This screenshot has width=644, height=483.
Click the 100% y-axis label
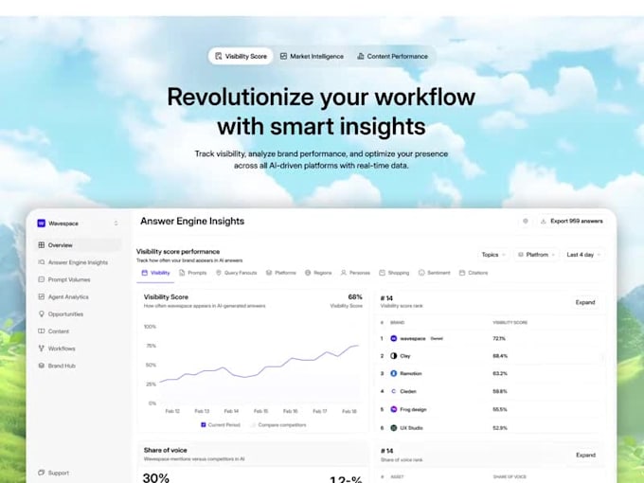(x=150, y=327)
